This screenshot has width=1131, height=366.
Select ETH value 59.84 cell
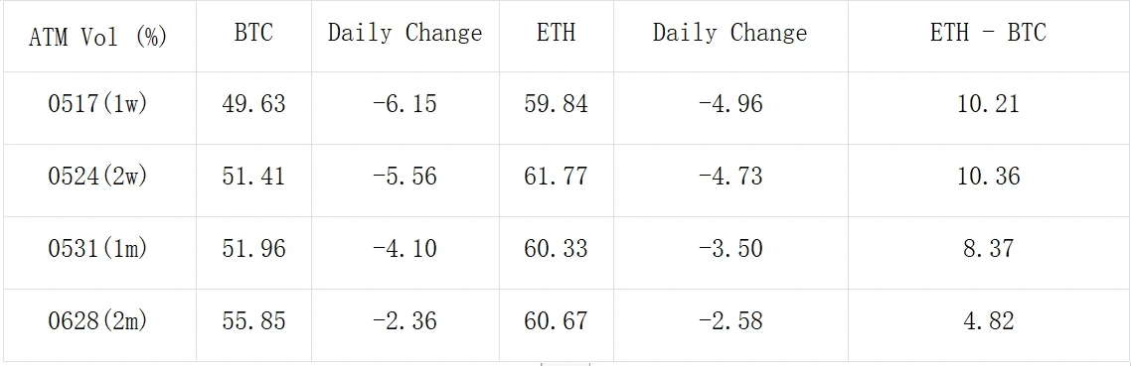(x=557, y=108)
